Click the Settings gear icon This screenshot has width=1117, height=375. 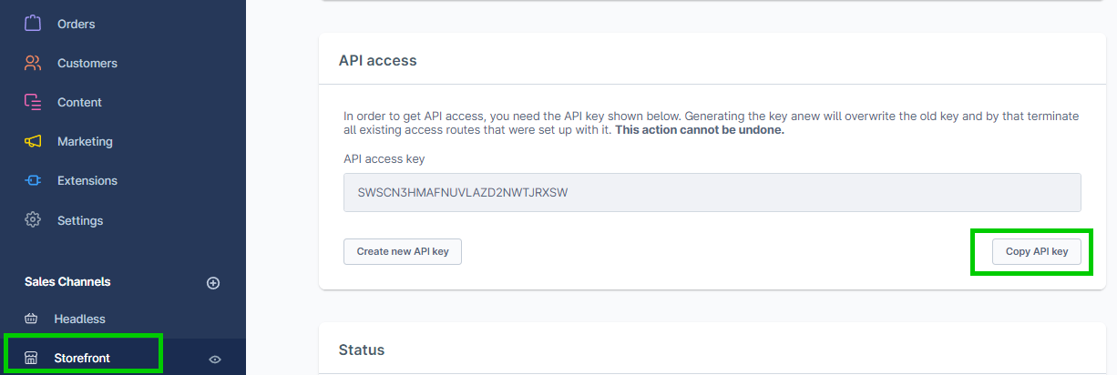tap(33, 220)
